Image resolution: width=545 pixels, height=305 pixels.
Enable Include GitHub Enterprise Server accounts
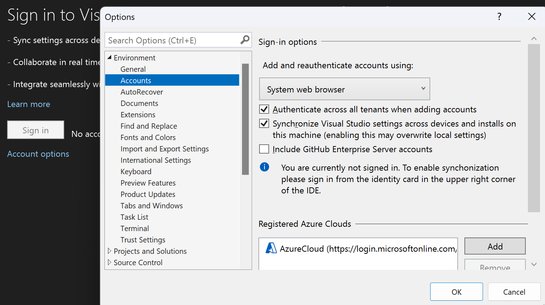tap(264, 149)
